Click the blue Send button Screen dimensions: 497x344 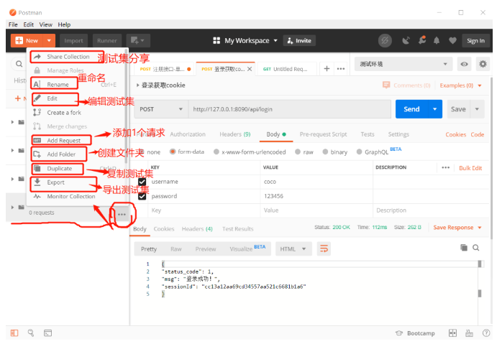411,109
